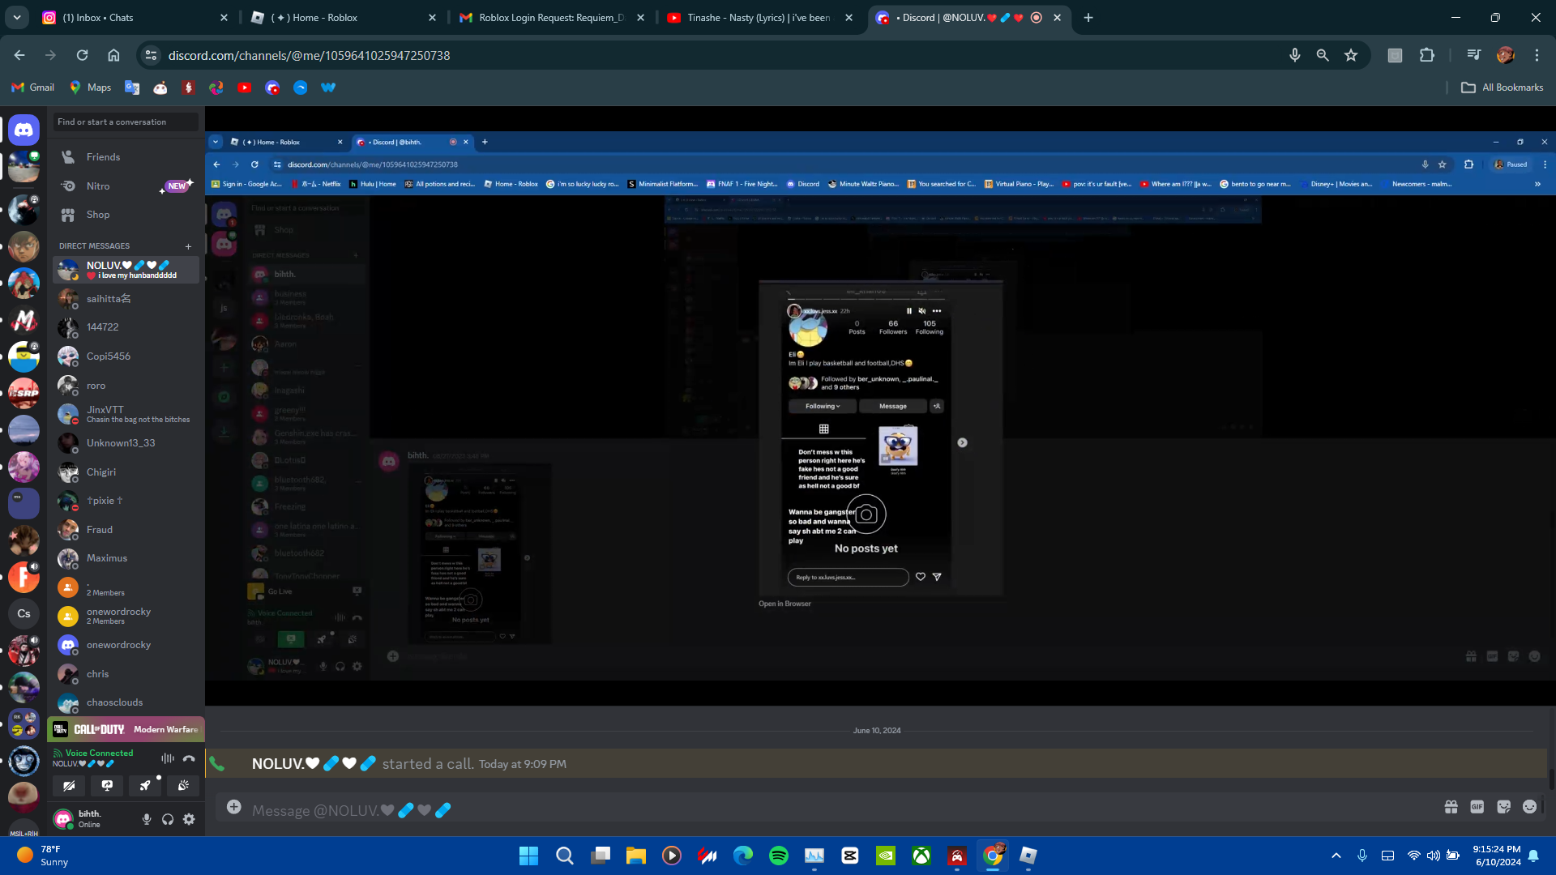Open the GIF picker
This screenshot has width=1556, height=875.
[1477, 807]
